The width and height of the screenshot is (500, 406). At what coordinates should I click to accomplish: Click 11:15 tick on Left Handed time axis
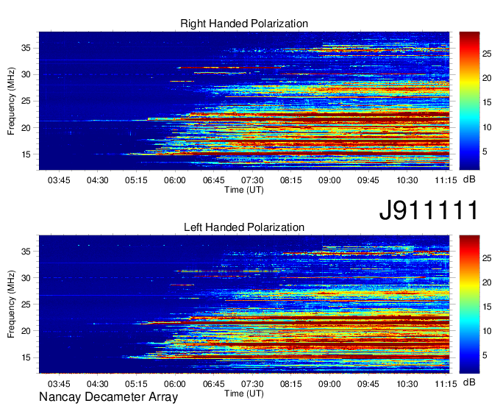click(x=446, y=384)
